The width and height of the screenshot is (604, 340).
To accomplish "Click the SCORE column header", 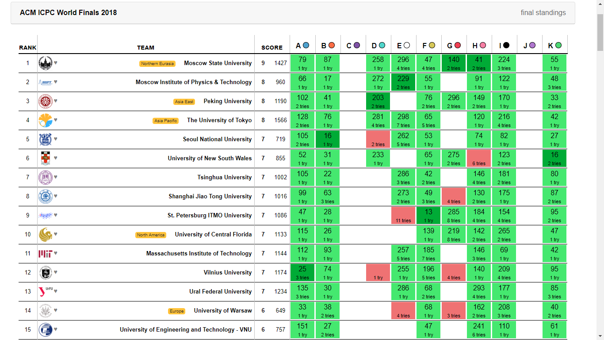I will [x=271, y=48].
